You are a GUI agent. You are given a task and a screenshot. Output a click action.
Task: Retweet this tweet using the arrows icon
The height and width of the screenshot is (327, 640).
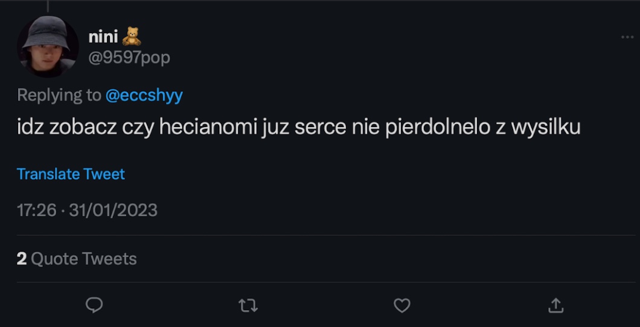point(248,306)
